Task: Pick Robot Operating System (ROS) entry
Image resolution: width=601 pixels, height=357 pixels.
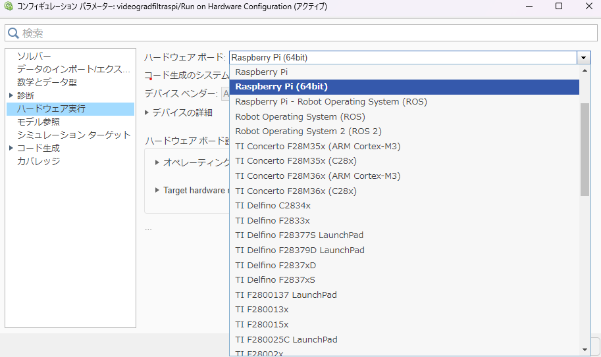Action: (x=404, y=117)
